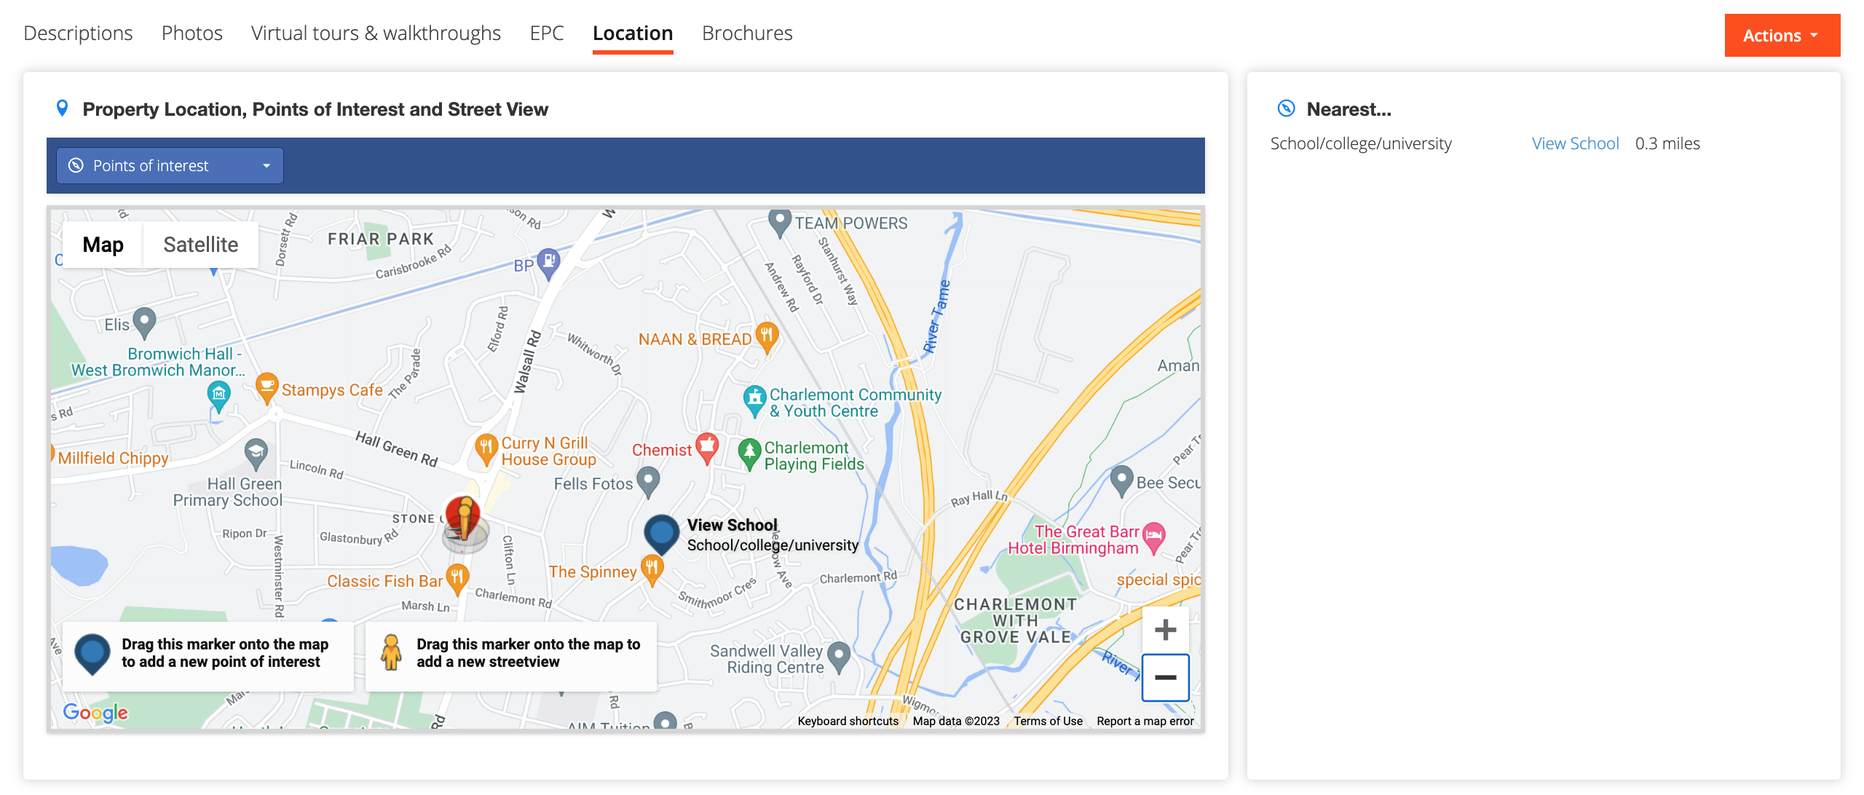Click the Hall Green Primary School pin
1864x795 pixels.
[256, 454]
